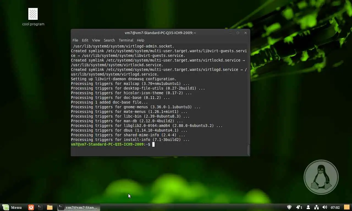Open the update notification tray icon
The width and height of the screenshot is (352, 211).
(x=299, y=207)
